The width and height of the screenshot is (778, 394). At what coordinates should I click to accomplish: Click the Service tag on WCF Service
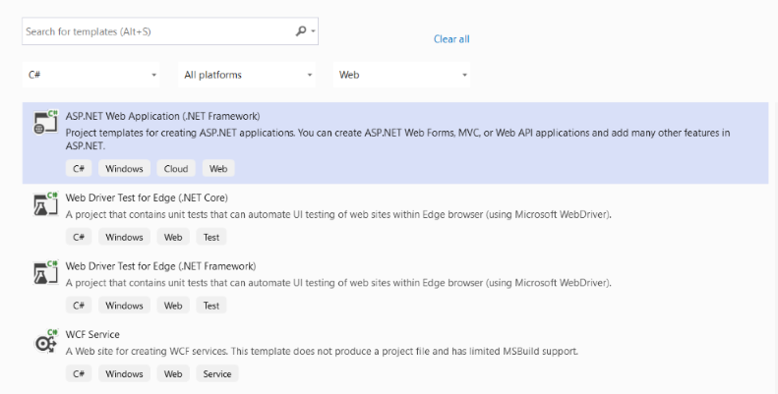(x=217, y=373)
